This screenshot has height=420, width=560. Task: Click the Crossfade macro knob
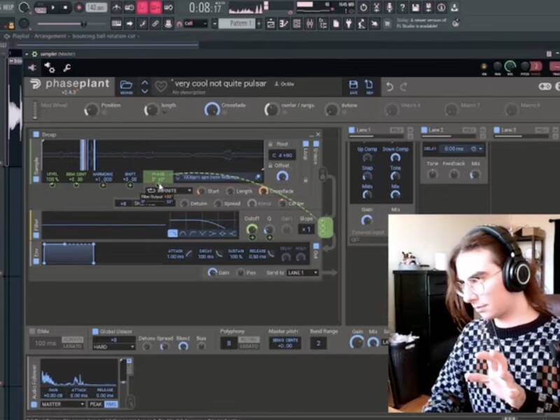[x=212, y=109]
